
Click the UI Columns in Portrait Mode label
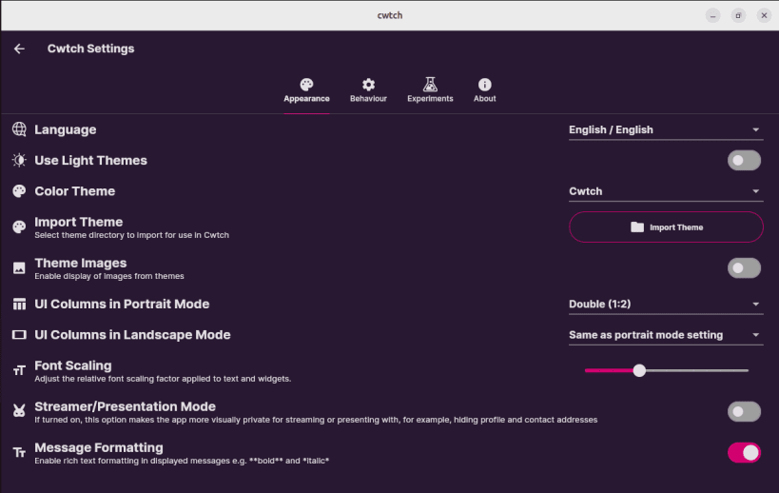coord(122,305)
